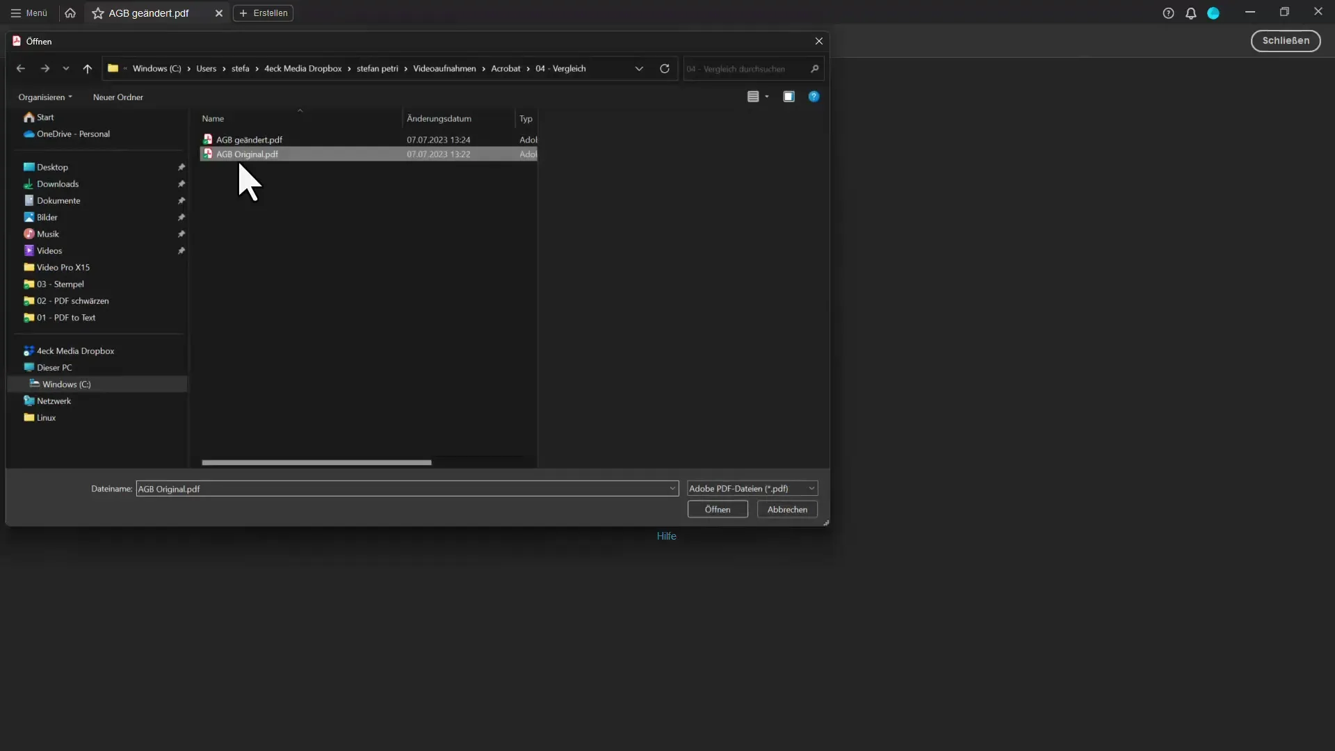The image size is (1335, 751).
Task: Click the help question mark icon
Action: tap(814, 95)
